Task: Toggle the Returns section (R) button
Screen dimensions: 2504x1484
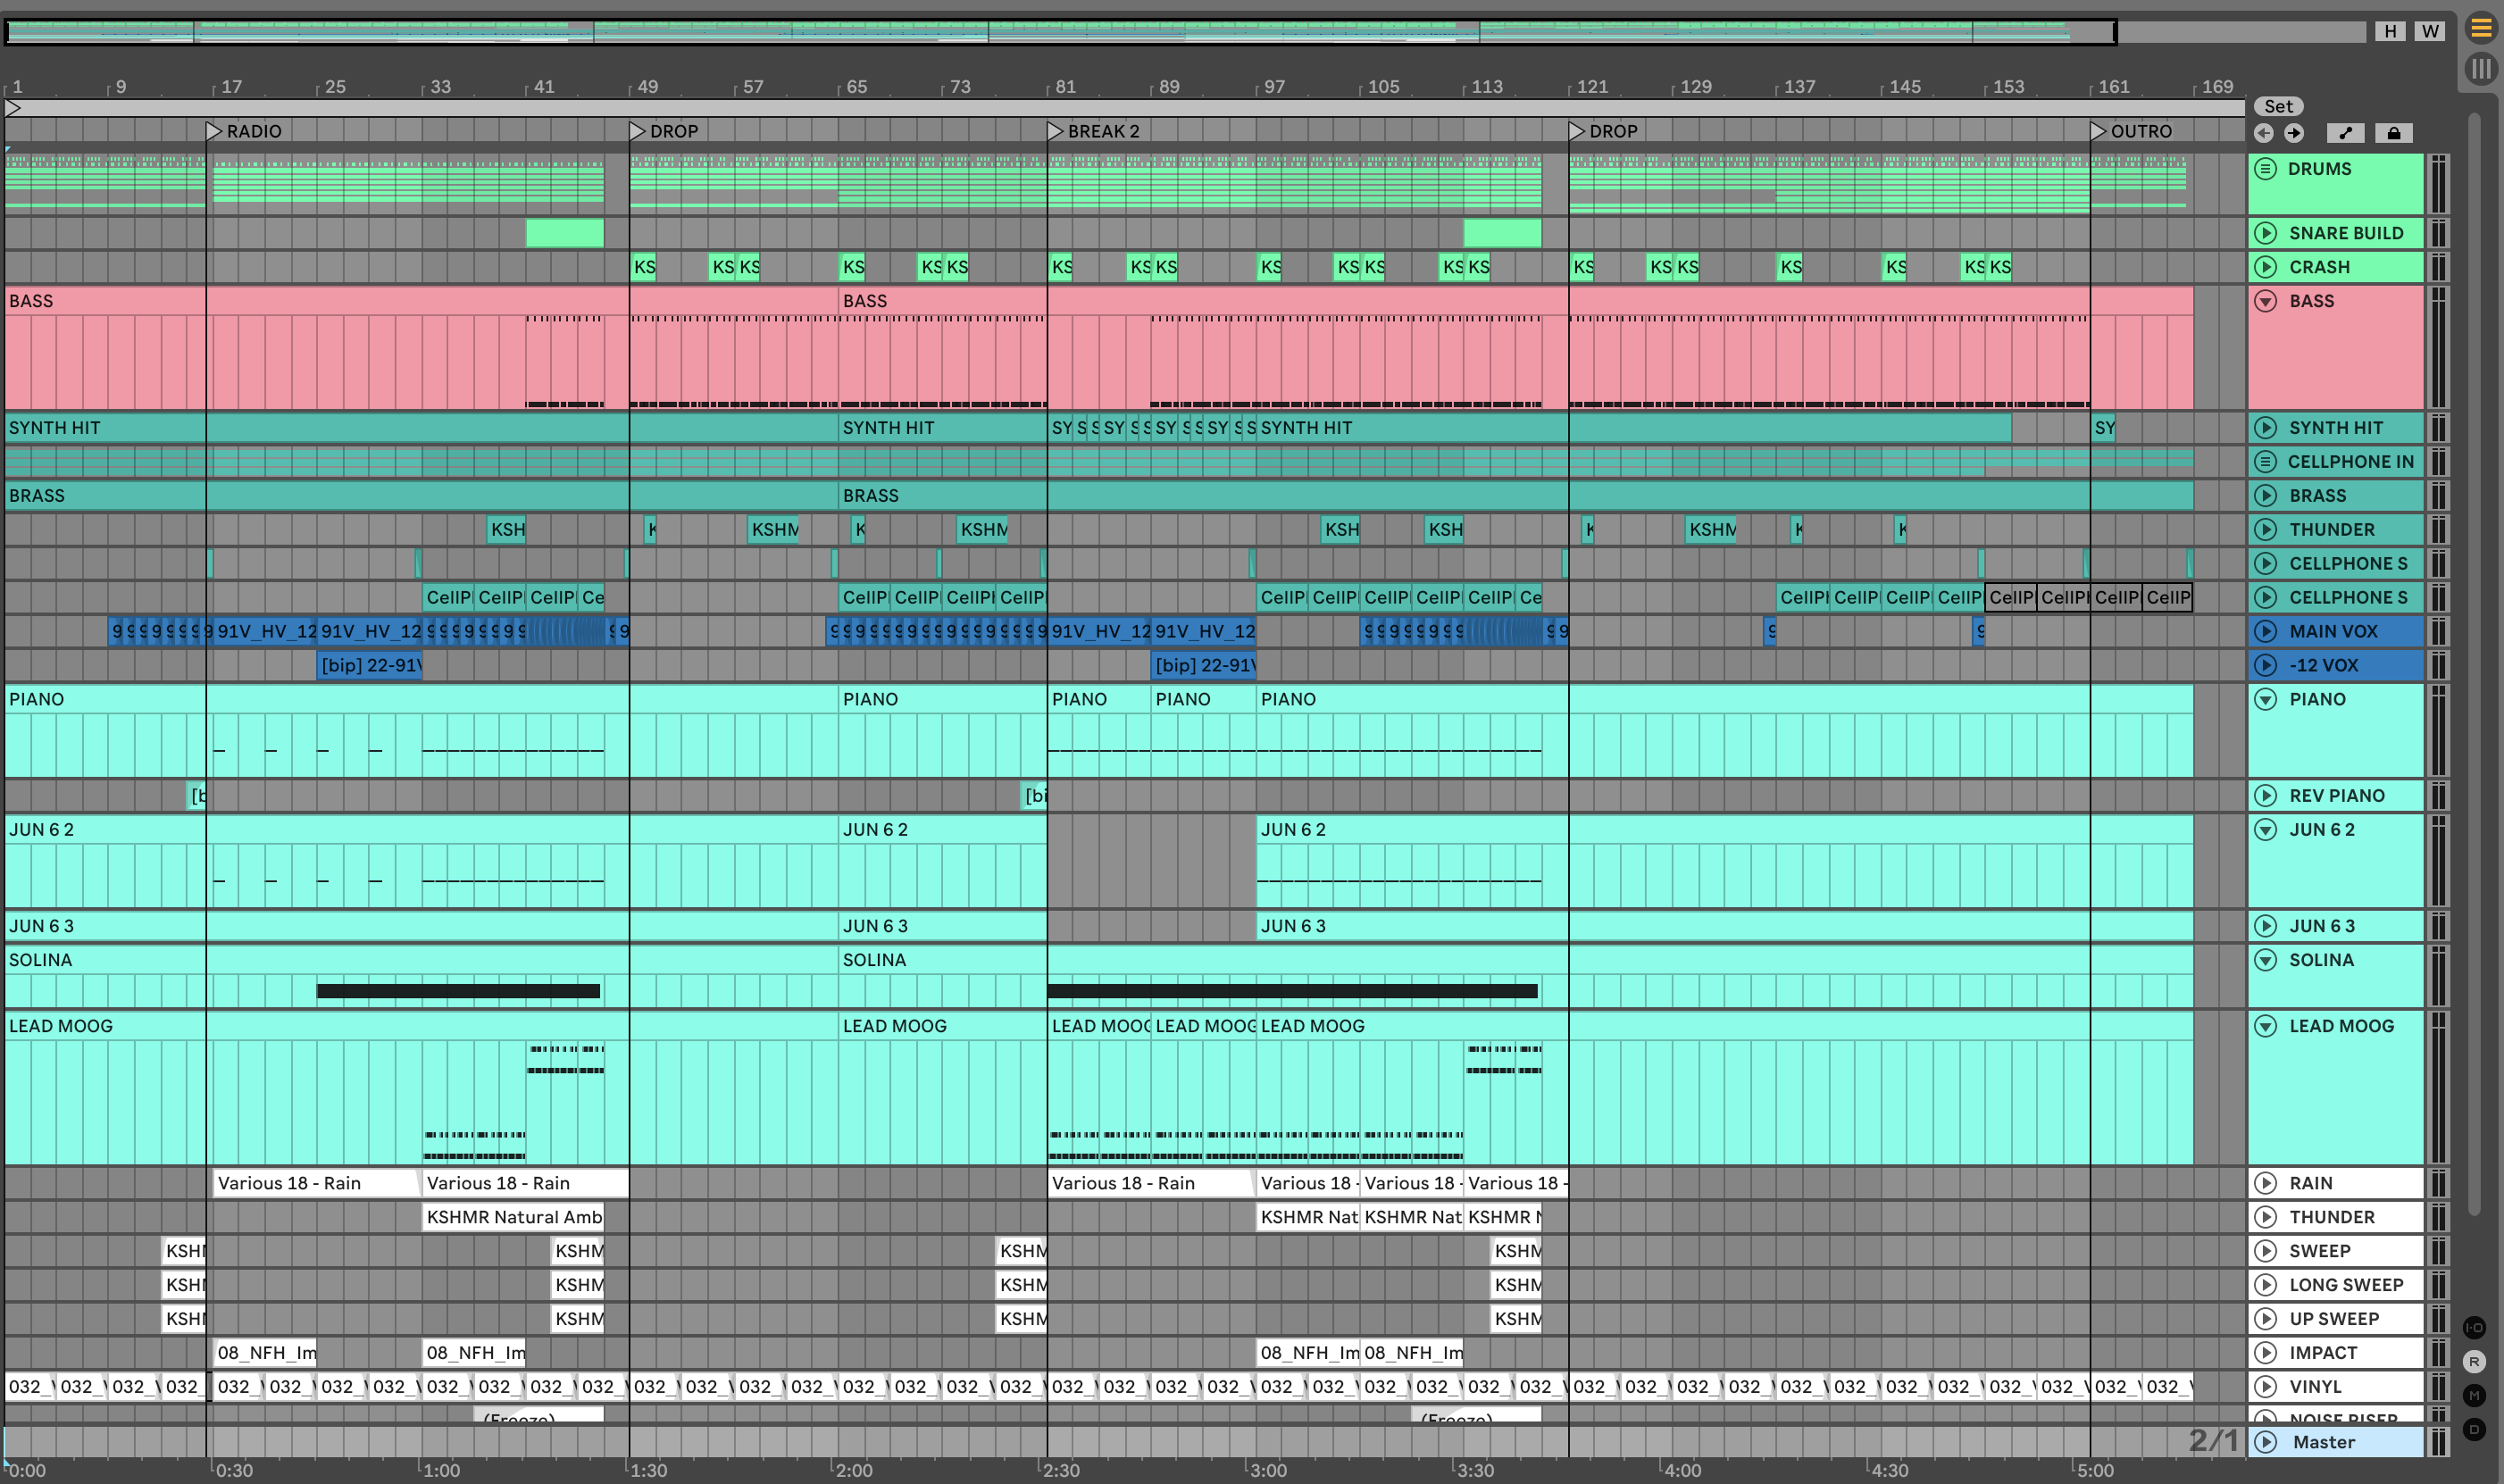Action: coord(2474,1362)
